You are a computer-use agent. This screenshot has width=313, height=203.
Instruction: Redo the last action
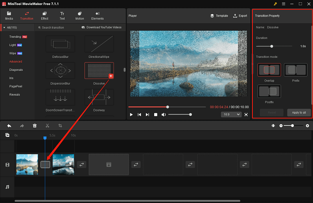coord(22,125)
